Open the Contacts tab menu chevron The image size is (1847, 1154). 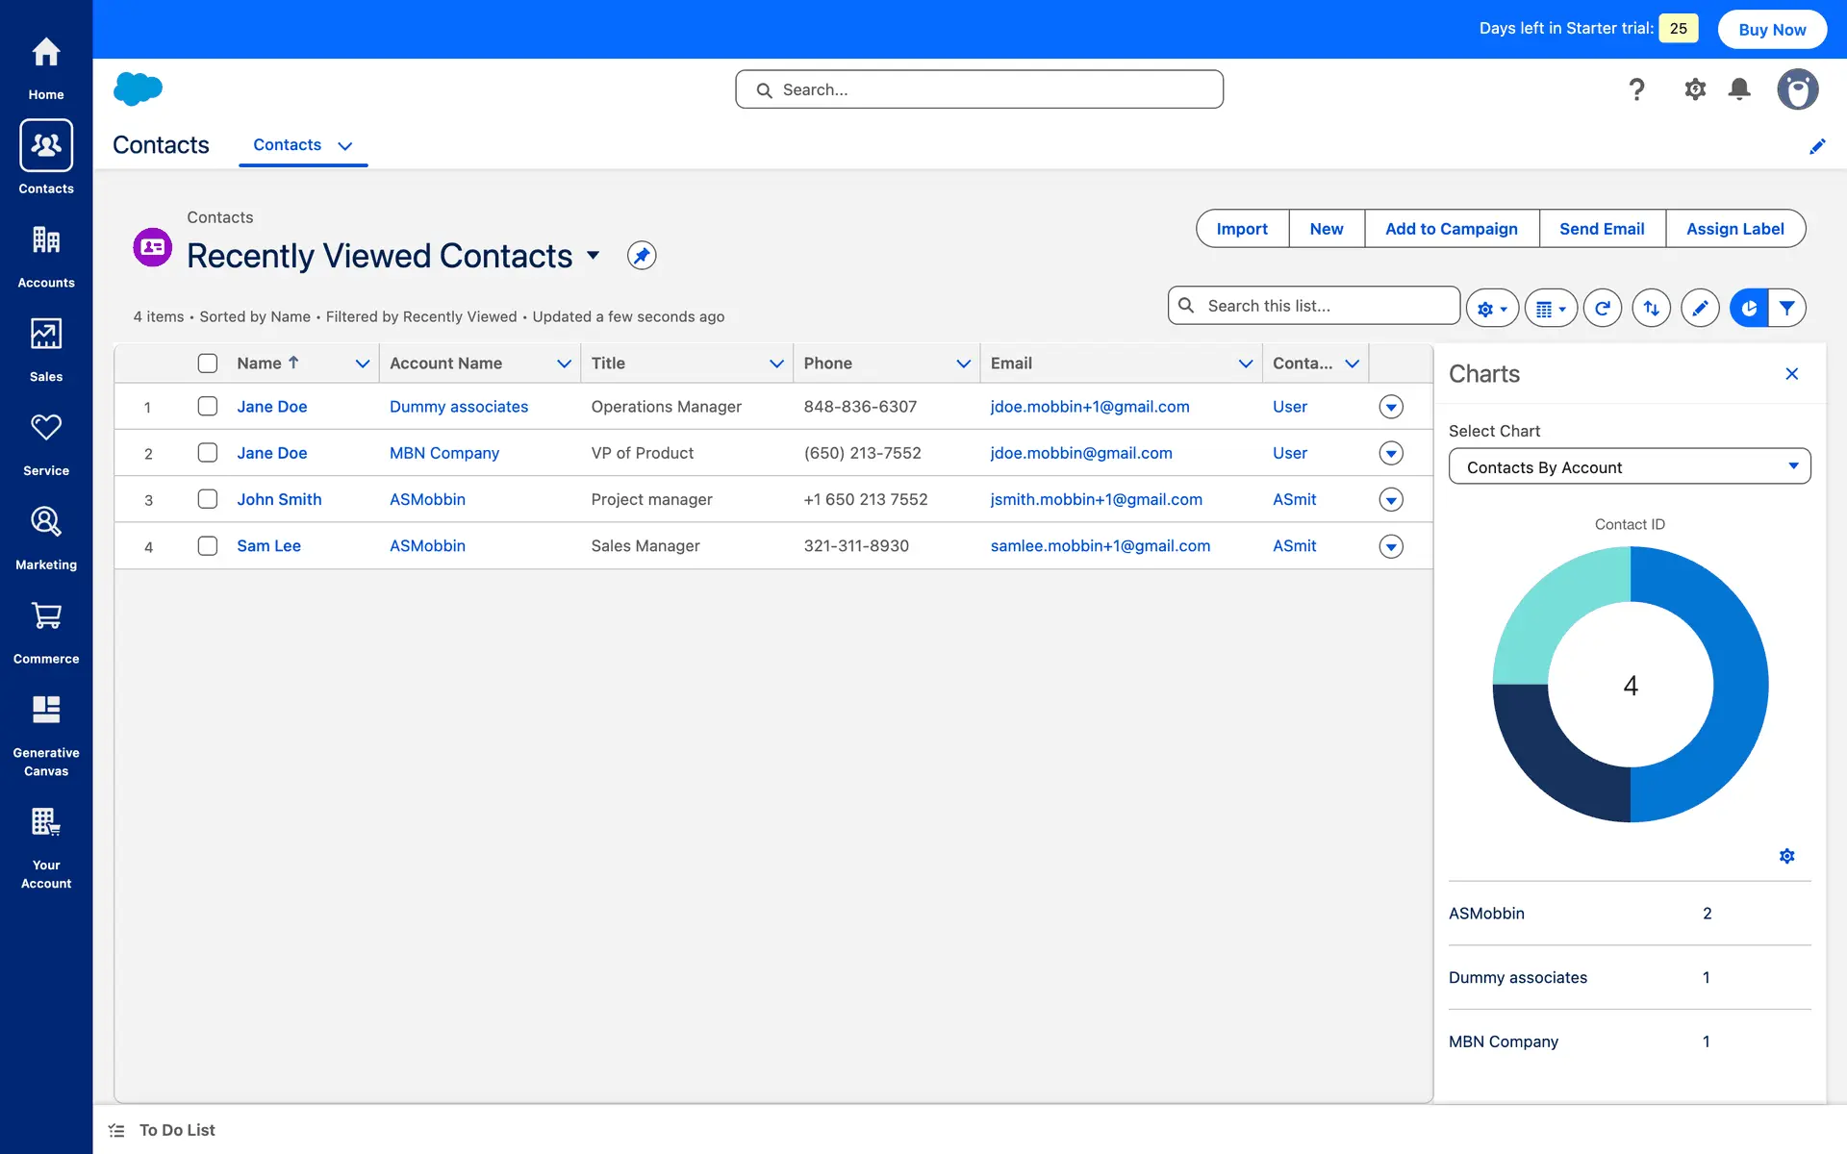pyautogui.click(x=345, y=146)
